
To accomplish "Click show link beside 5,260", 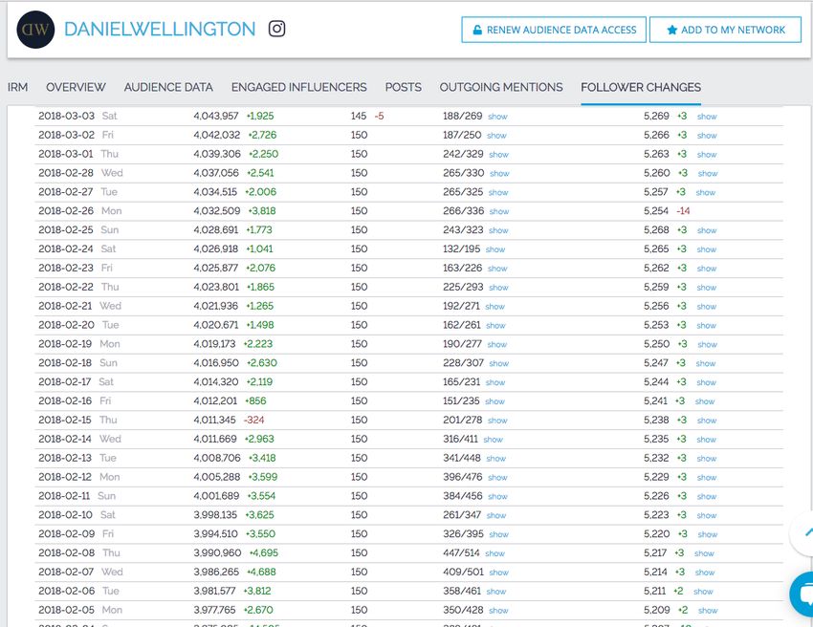I will [x=708, y=174].
